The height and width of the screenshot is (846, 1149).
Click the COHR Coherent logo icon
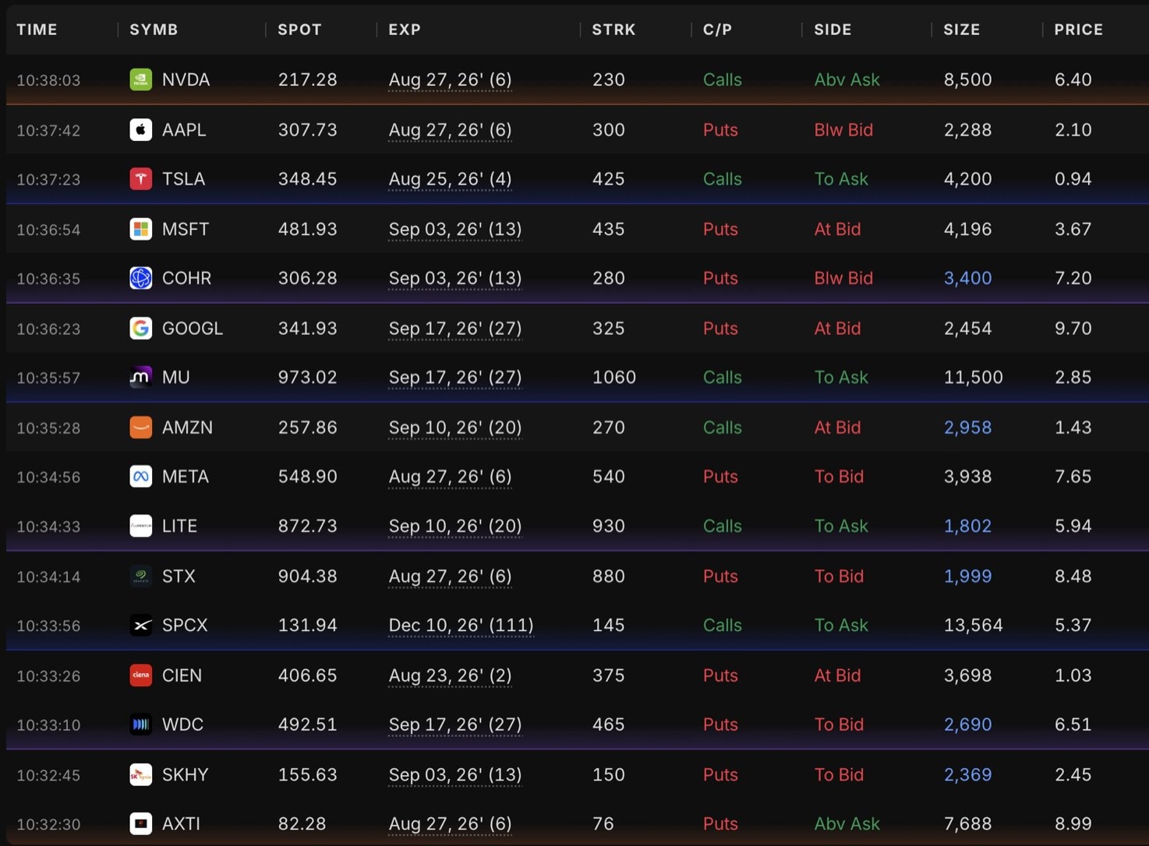(x=140, y=278)
